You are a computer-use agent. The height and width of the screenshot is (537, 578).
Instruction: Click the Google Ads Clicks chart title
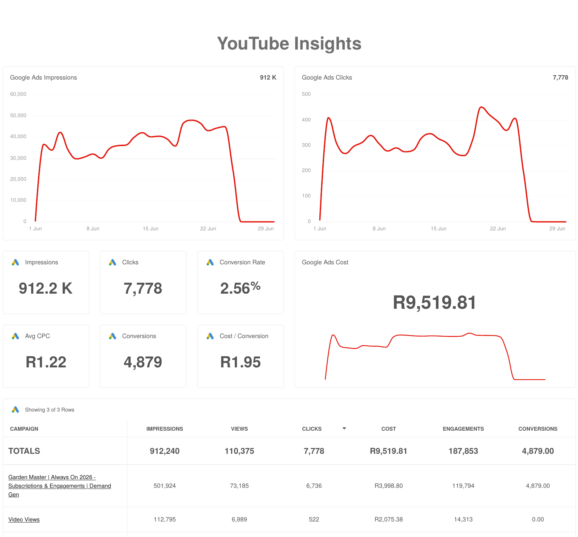tap(327, 77)
